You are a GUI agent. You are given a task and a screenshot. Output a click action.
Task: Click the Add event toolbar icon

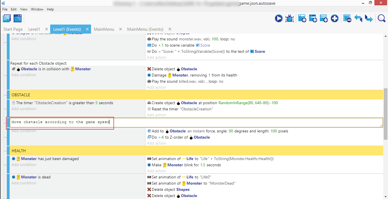(x=302, y=19)
